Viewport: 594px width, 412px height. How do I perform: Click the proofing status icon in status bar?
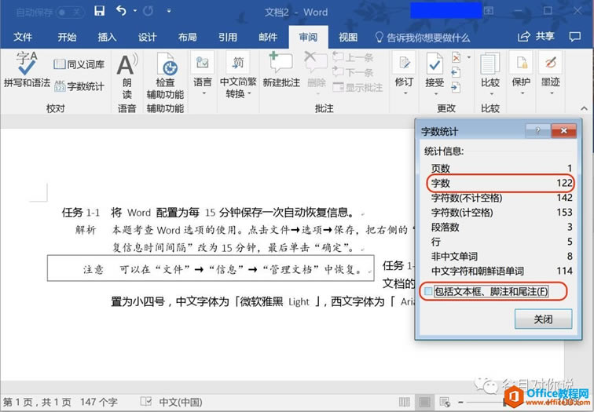click(x=146, y=402)
